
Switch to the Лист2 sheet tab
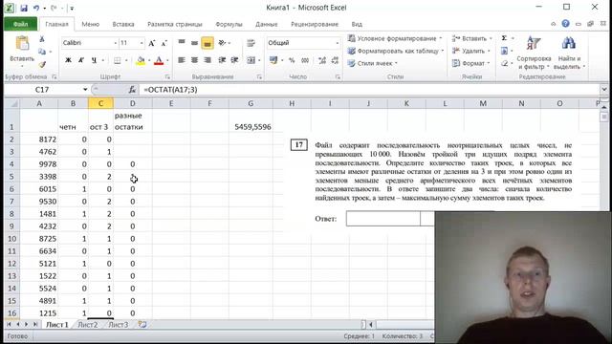[88, 325]
